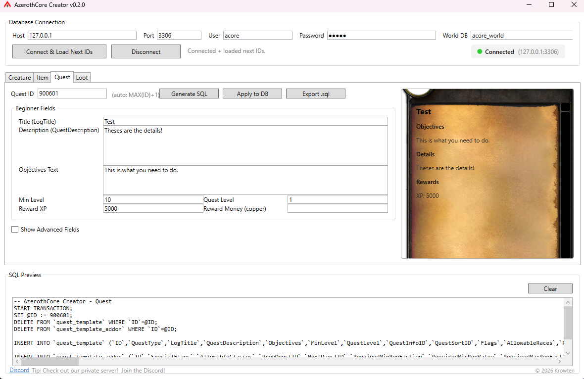
Task: Click the SQL preview scroll-down arrow
Action: point(568,352)
